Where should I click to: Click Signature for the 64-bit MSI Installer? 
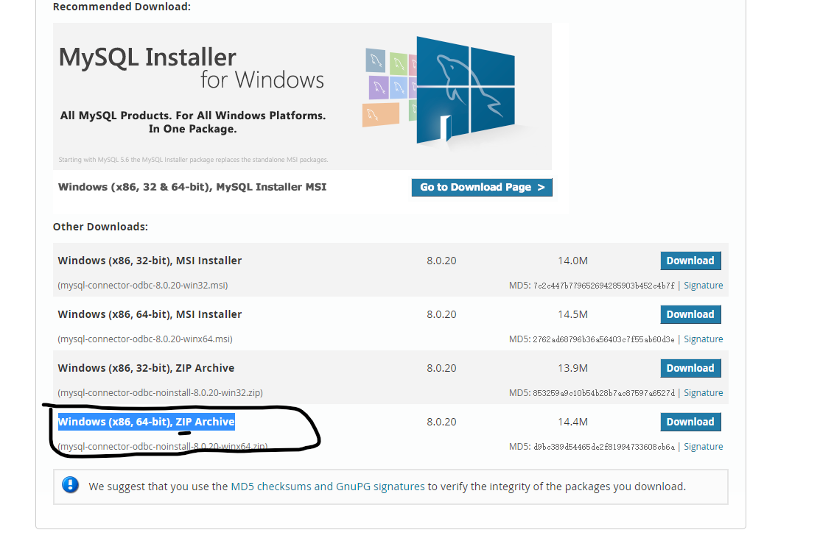[x=704, y=339]
